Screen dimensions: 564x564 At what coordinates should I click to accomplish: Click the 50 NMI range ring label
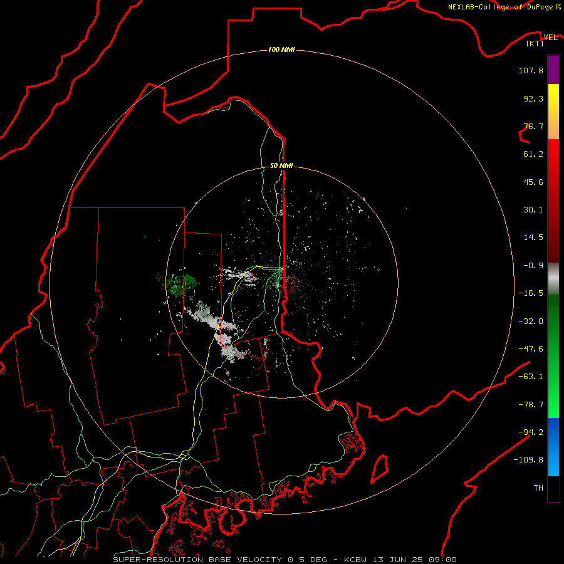pos(281,165)
